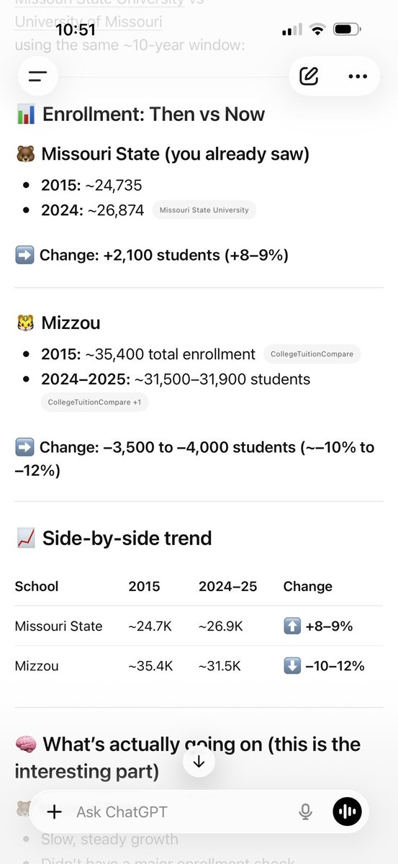
Task: Tap the battery indicator in status bar
Action: pos(347,30)
